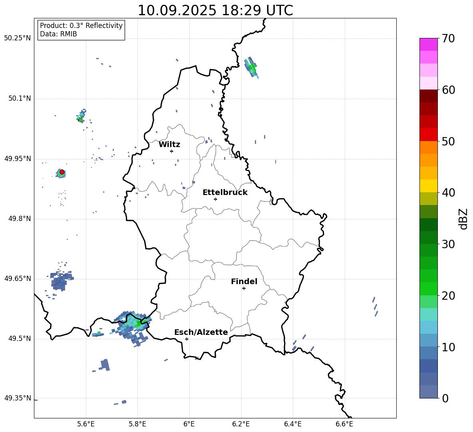
Task: Click the red dot radar marker
Action: (62, 172)
